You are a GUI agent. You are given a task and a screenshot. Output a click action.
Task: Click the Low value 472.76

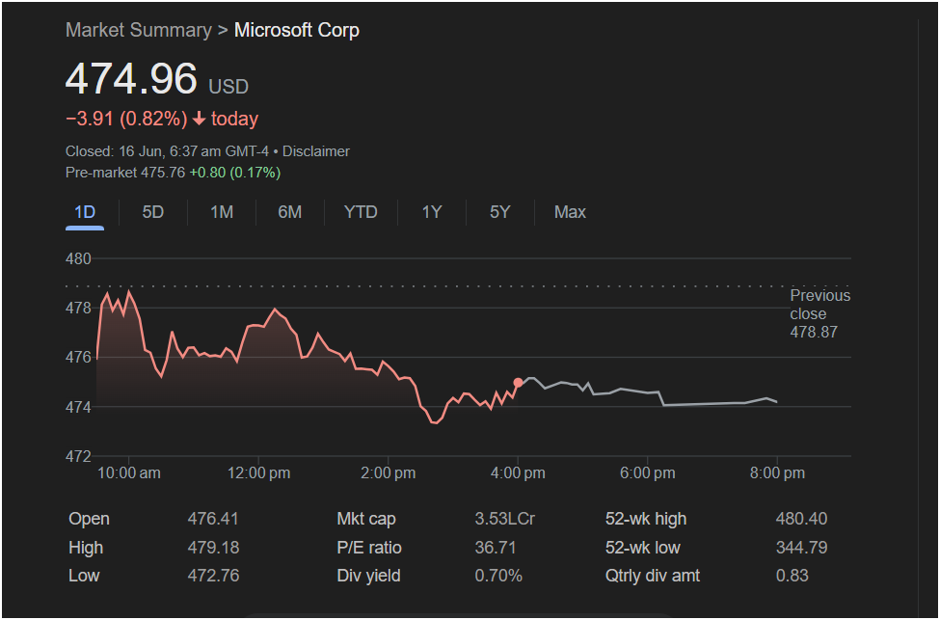[x=213, y=576]
